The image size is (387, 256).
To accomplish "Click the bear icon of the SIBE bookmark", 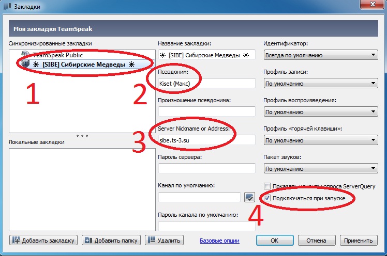I will (x=25, y=64).
